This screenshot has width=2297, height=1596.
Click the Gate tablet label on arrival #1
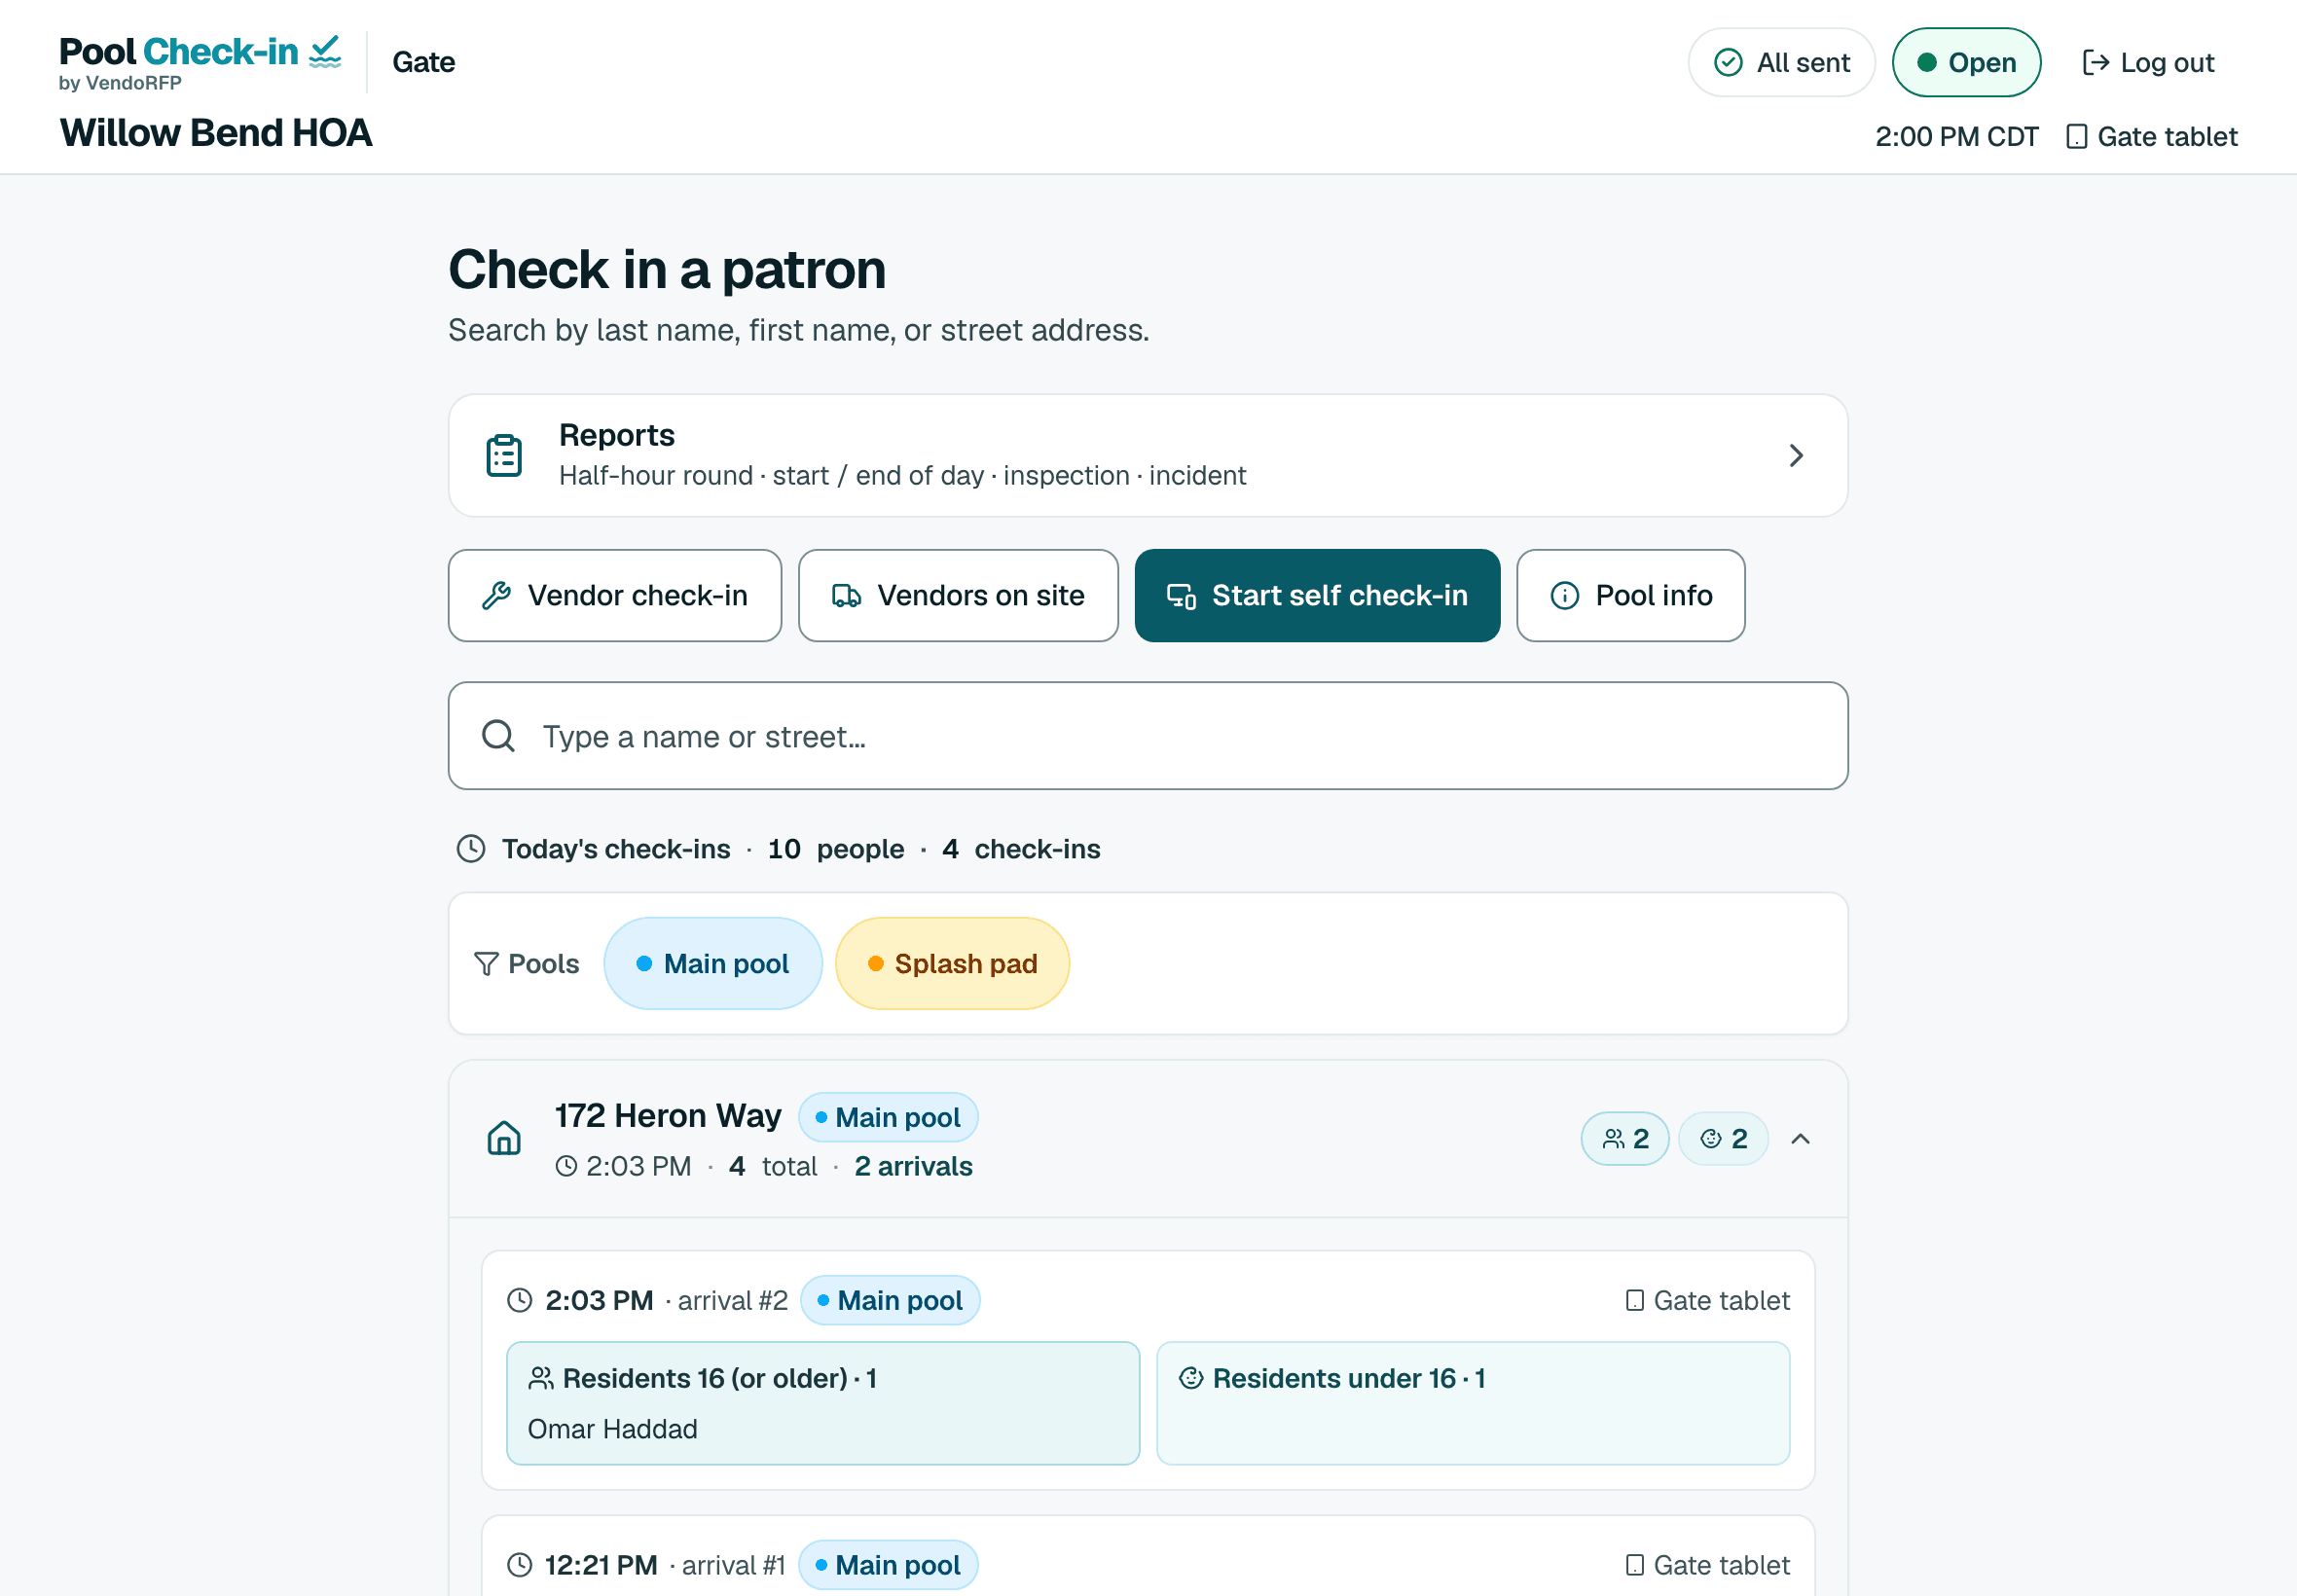point(1708,1566)
